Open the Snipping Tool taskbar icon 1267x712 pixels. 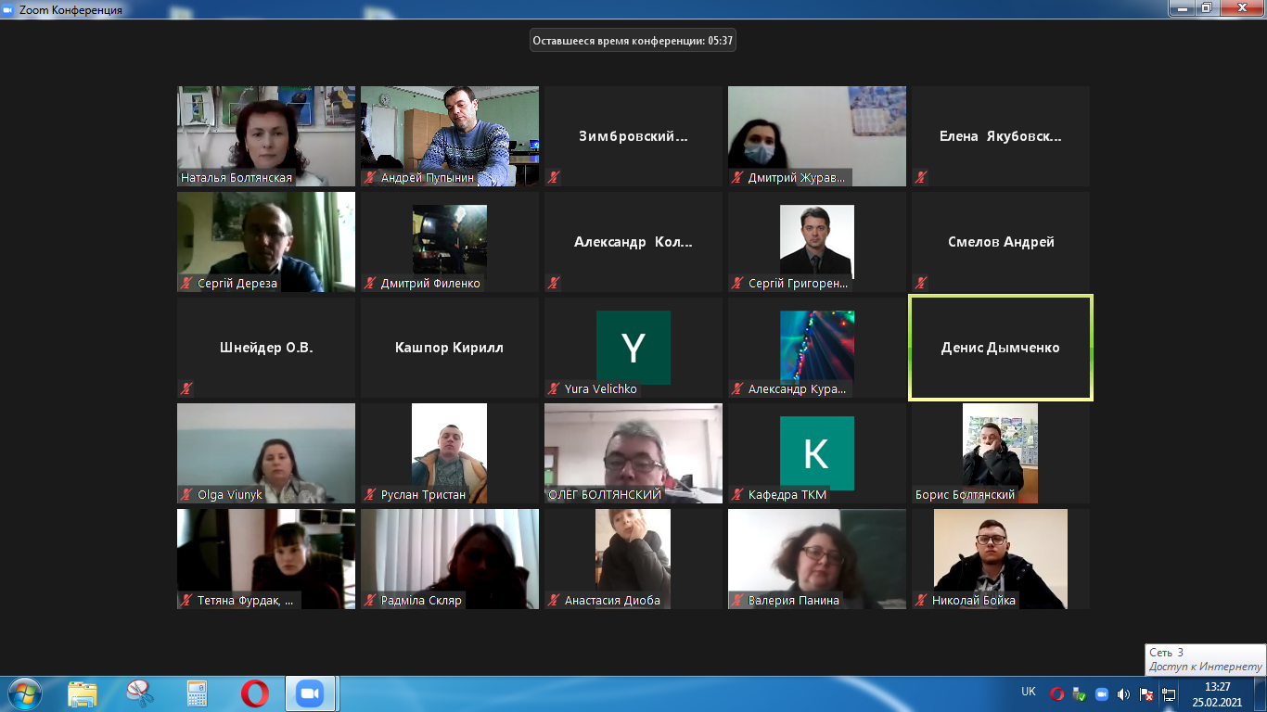pyautogui.click(x=139, y=693)
